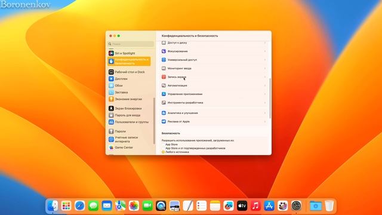The height and width of the screenshot is (215, 382).
Task: Open System Settings gear in the Dock
Action: (296, 206)
